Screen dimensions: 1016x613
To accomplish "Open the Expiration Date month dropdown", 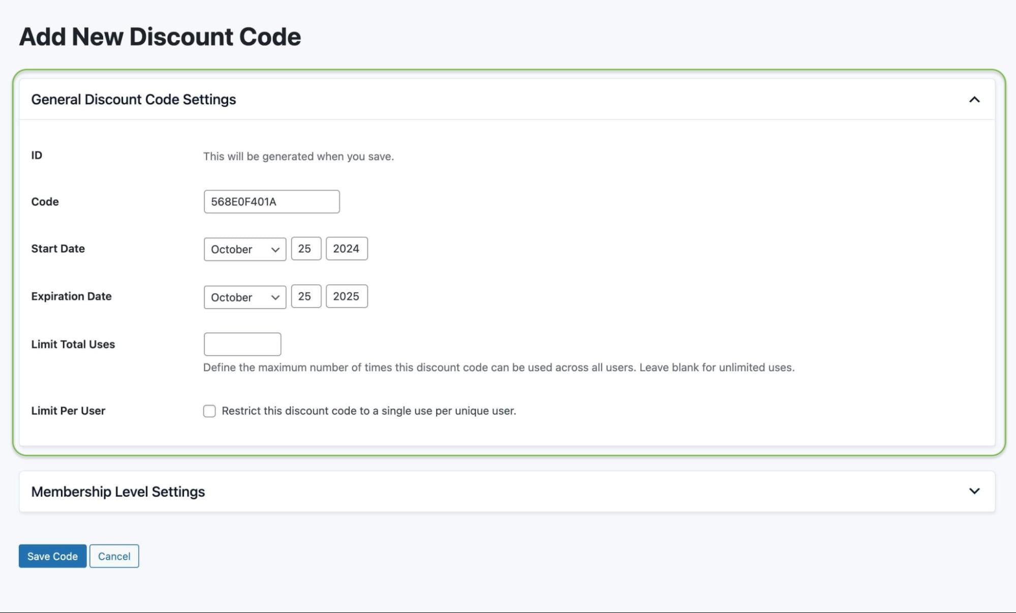I will (x=244, y=297).
